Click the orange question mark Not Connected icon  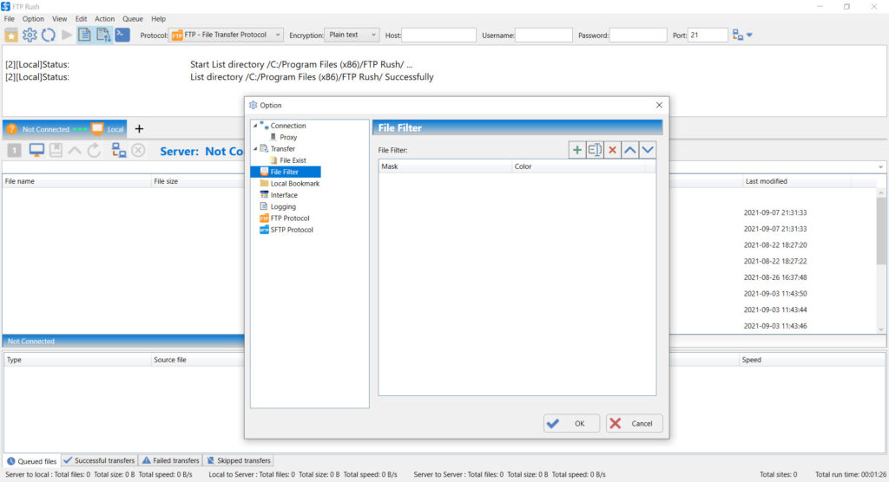(x=11, y=129)
